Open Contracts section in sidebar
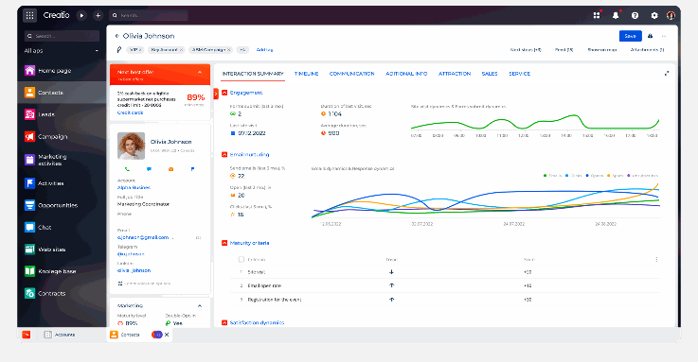 point(62,293)
